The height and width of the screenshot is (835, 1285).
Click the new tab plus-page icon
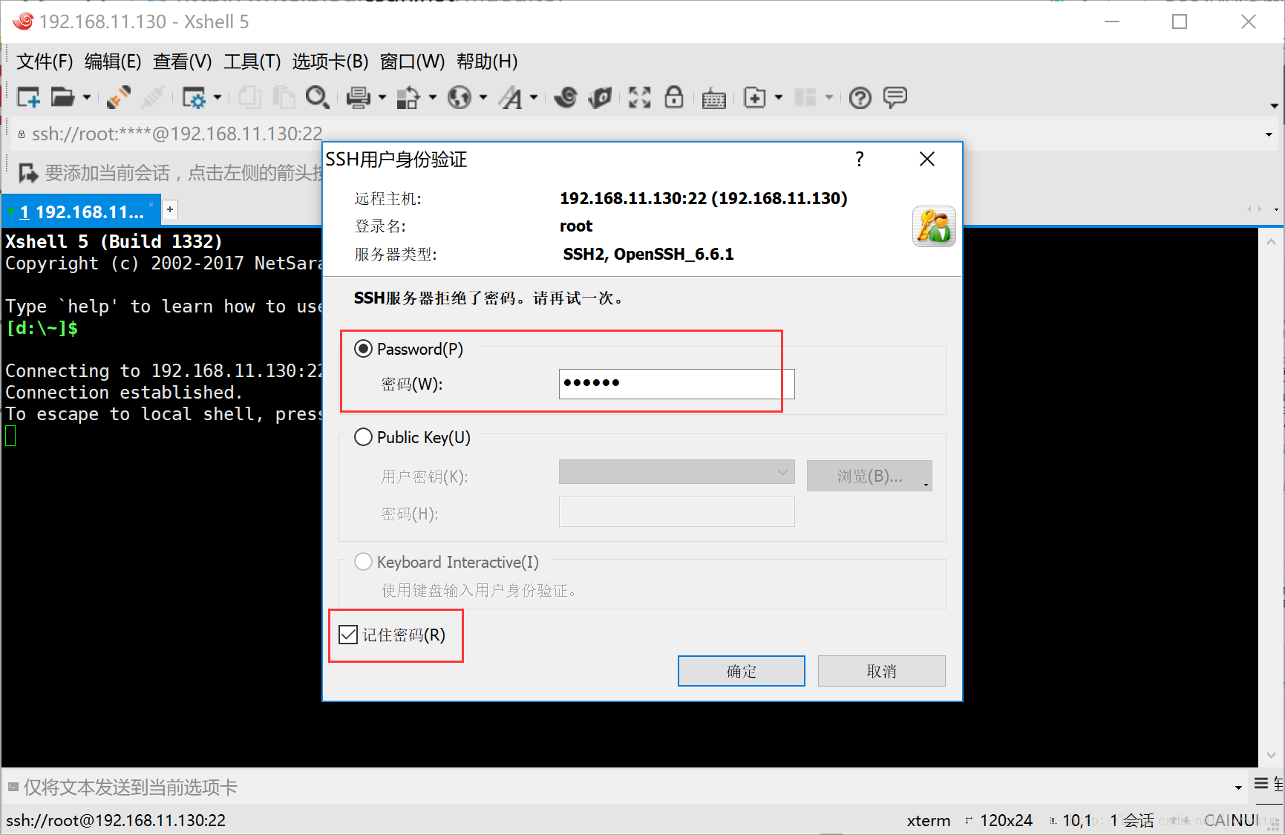[x=755, y=97]
